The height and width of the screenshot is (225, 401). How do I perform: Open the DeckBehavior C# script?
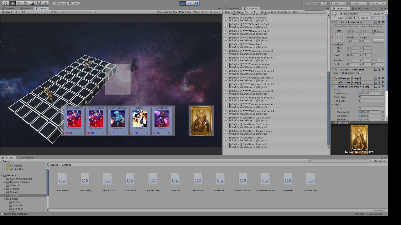tap(130, 182)
